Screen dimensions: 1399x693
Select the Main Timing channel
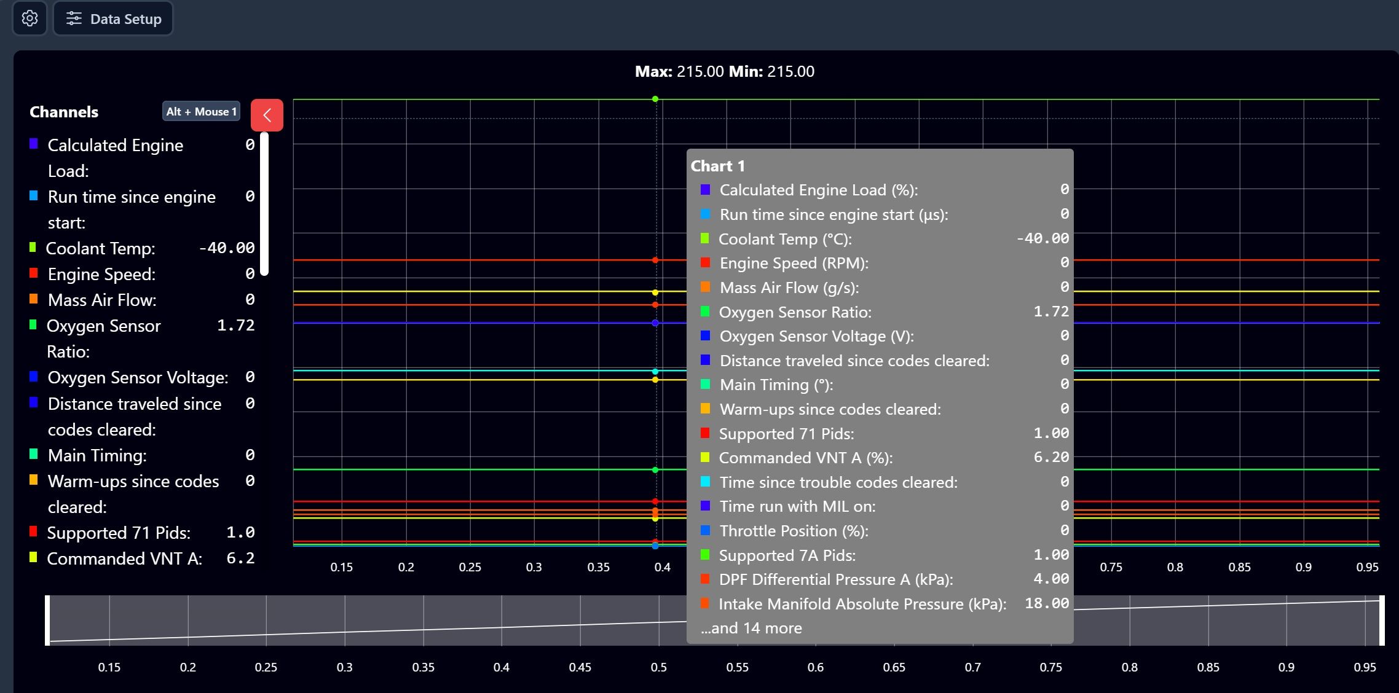click(142, 455)
